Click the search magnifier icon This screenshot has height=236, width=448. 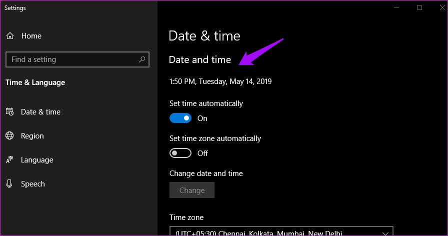142,59
